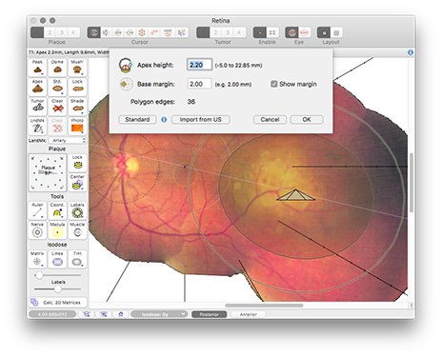The height and width of the screenshot is (357, 442).
Task: Open the Apex height tool
Action: pyautogui.click(x=37, y=87)
